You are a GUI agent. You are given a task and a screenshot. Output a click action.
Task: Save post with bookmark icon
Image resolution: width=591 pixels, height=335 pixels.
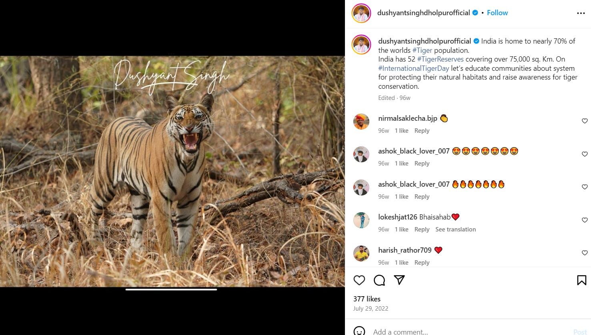pyautogui.click(x=581, y=280)
